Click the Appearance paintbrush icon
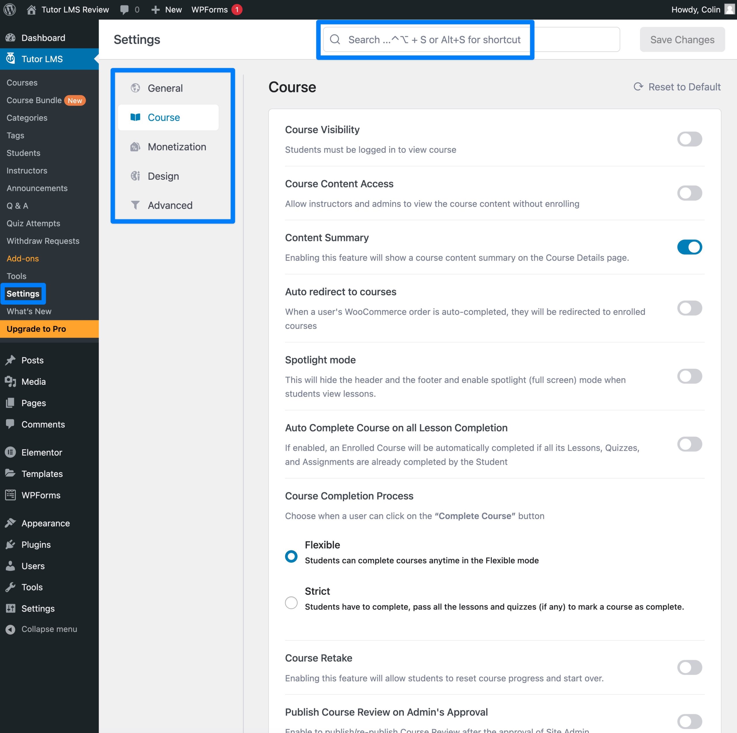This screenshot has width=737, height=733. (x=10, y=523)
